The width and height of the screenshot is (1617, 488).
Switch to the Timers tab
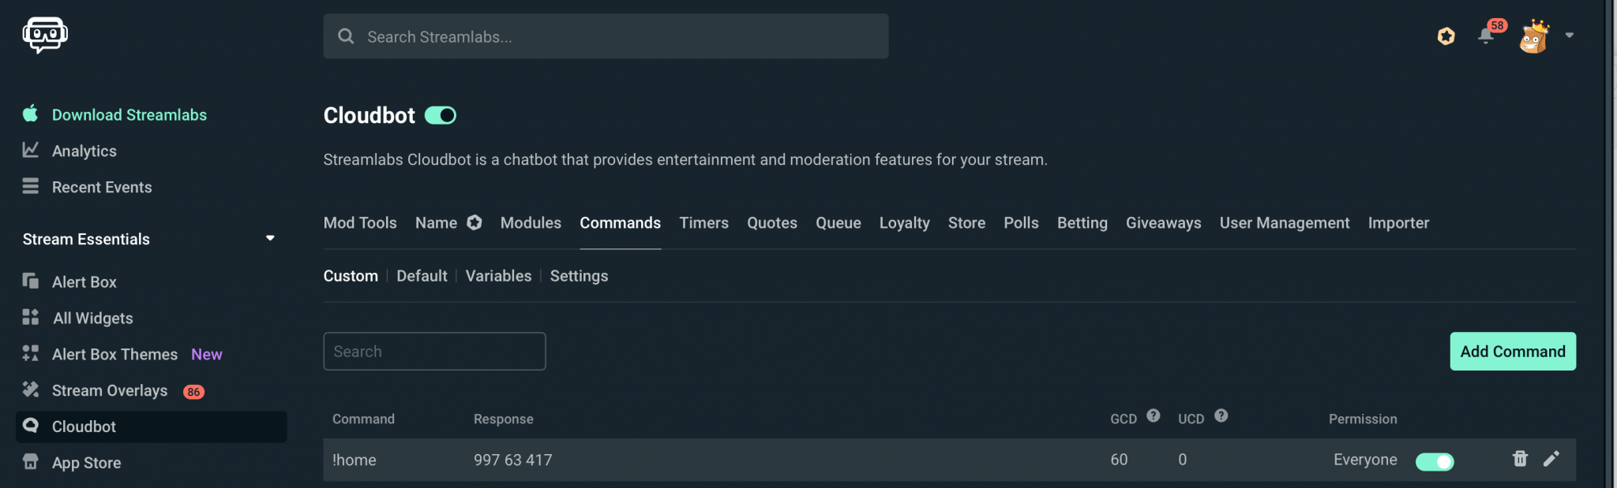703,223
